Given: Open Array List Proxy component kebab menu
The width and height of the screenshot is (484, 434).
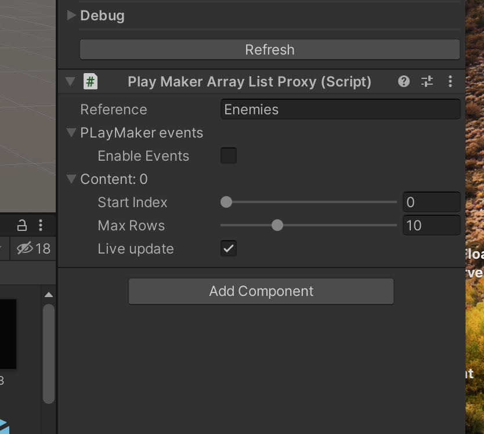Looking at the screenshot, I should [x=450, y=81].
